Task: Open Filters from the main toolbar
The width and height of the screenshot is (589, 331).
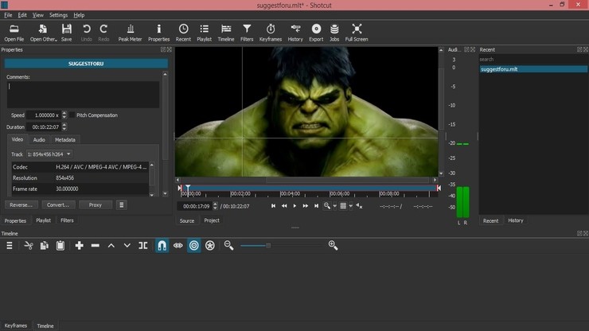Action: click(247, 33)
